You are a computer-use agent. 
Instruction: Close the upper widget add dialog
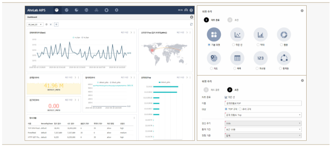(302, 11)
